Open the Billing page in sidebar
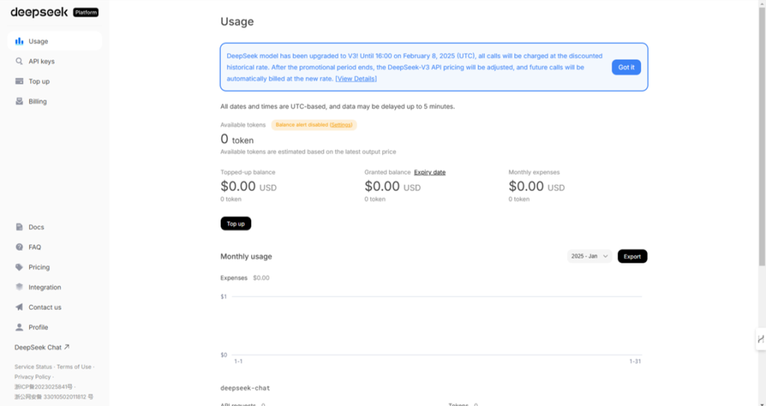 coord(54,101)
